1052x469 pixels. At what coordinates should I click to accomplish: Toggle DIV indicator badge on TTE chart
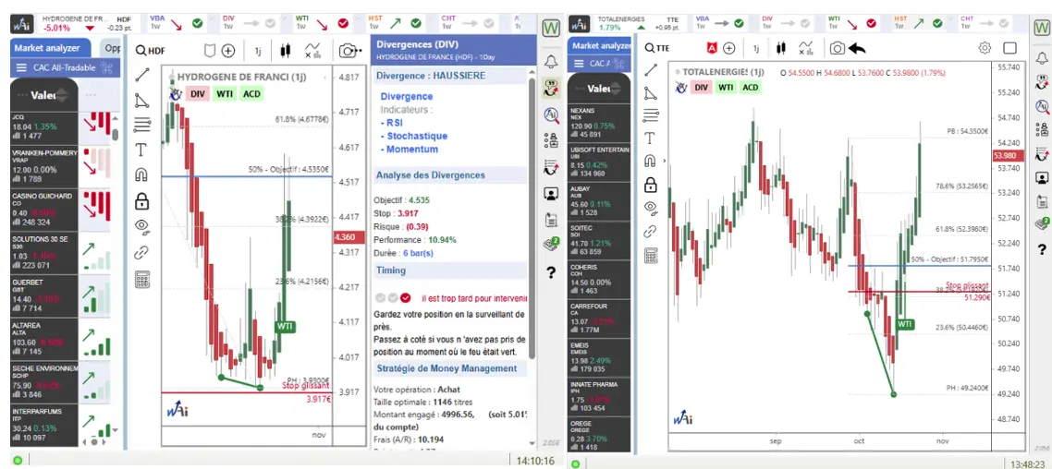coord(701,87)
